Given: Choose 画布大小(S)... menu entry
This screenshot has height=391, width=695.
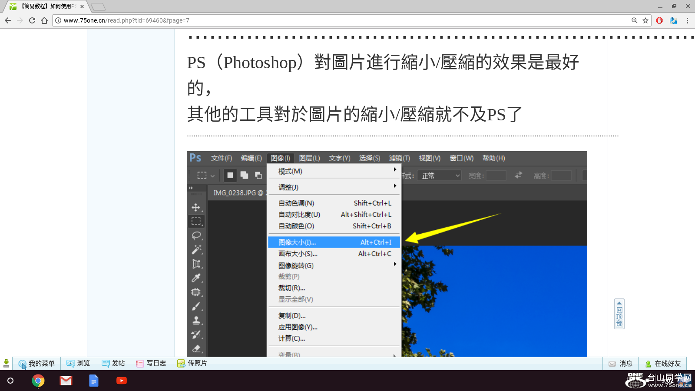Looking at the screenshot, I should (x=334, y=254).
